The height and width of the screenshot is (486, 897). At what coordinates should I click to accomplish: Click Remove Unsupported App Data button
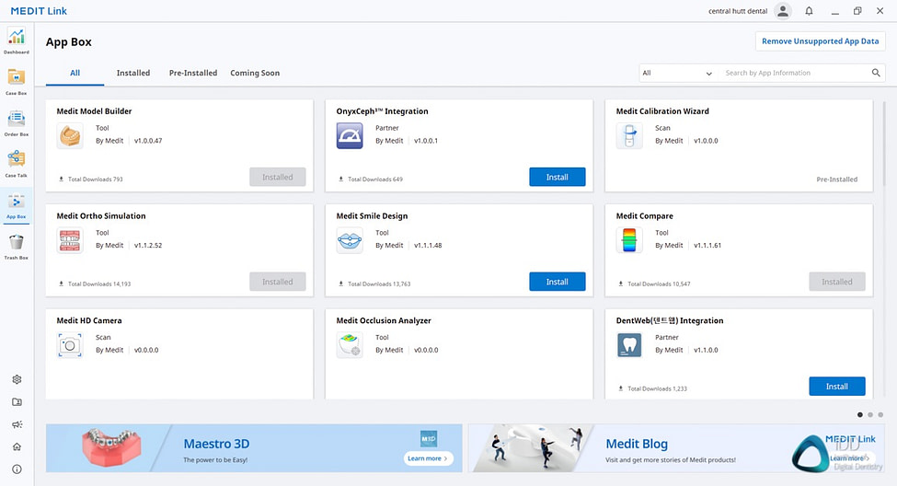(820, 41)
